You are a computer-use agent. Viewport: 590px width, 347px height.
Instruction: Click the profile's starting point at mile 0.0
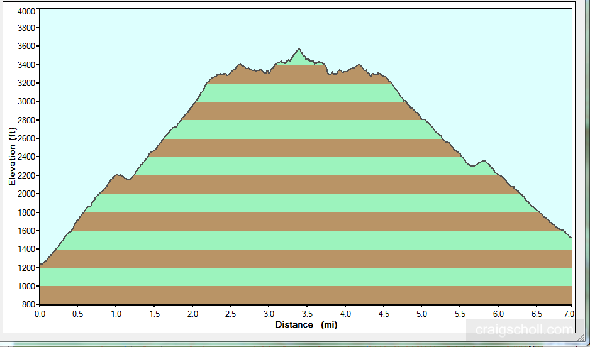click(40, 265)
